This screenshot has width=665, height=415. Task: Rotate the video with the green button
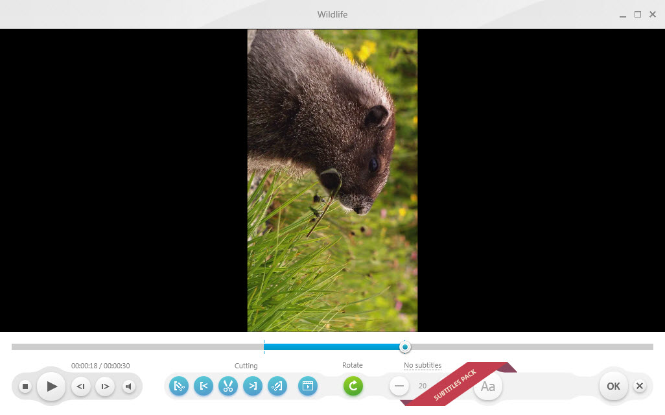click(353, 386)
